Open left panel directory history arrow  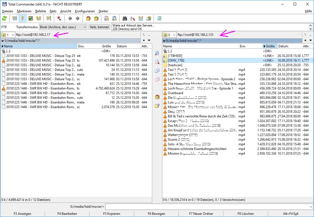(x=149, y=40)
